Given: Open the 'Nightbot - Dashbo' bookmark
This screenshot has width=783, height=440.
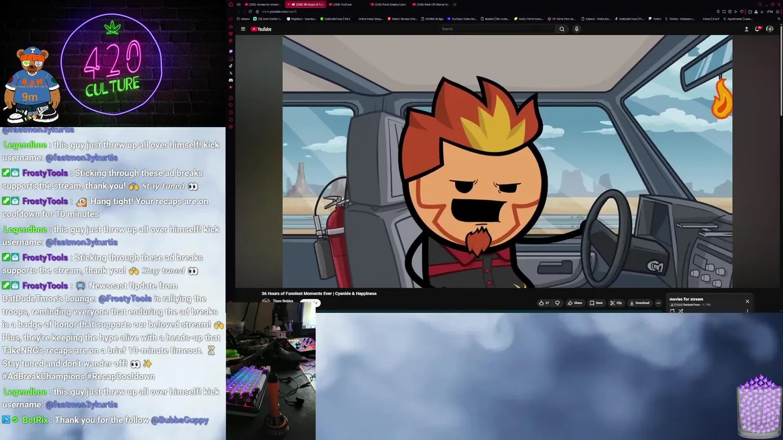Looking at the screenshot, I should point(302,19).
